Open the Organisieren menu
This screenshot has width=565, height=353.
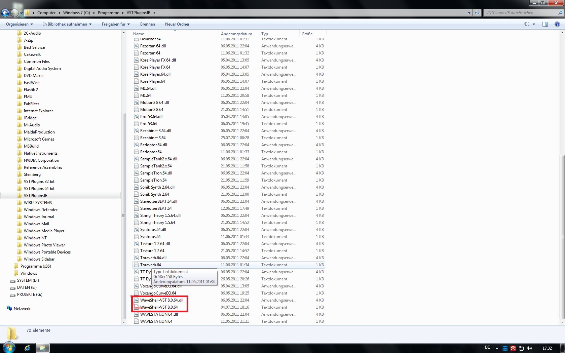[20, 24]
